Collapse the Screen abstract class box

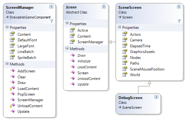104,7
